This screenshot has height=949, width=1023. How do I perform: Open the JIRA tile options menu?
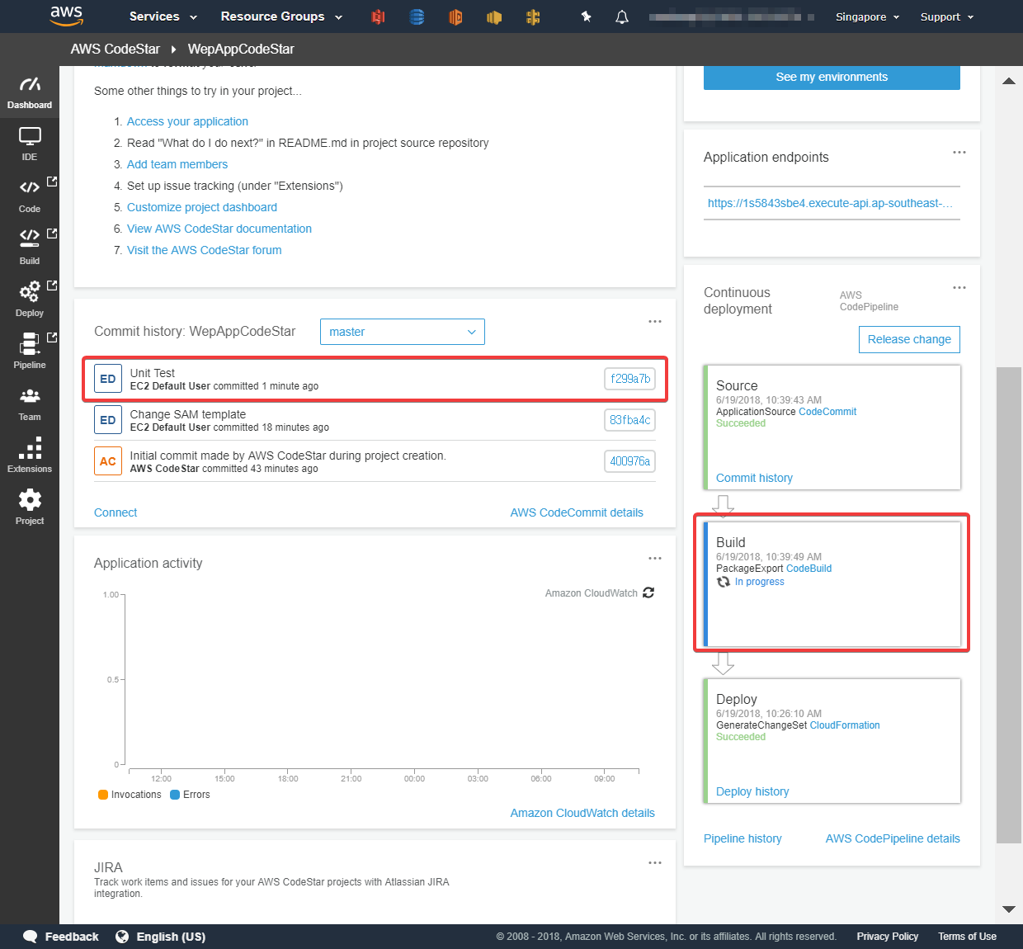[x=655, y=862]
